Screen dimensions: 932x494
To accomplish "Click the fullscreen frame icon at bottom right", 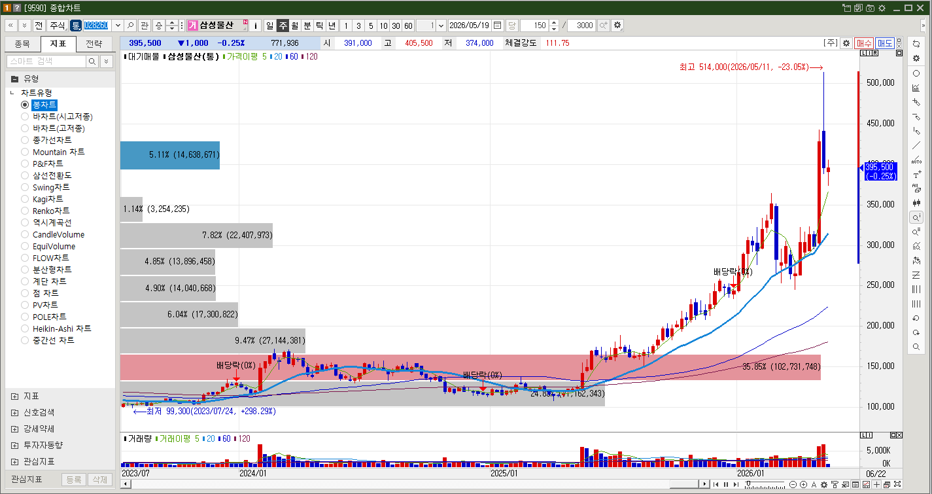I will pos(897,484).
